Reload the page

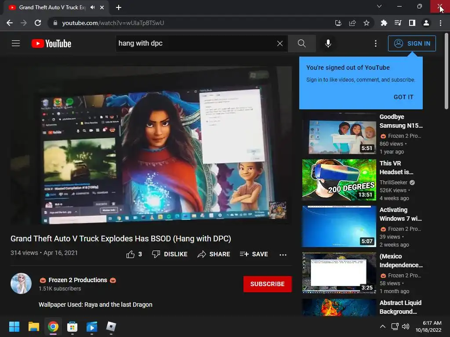click(x=38, y=23)
